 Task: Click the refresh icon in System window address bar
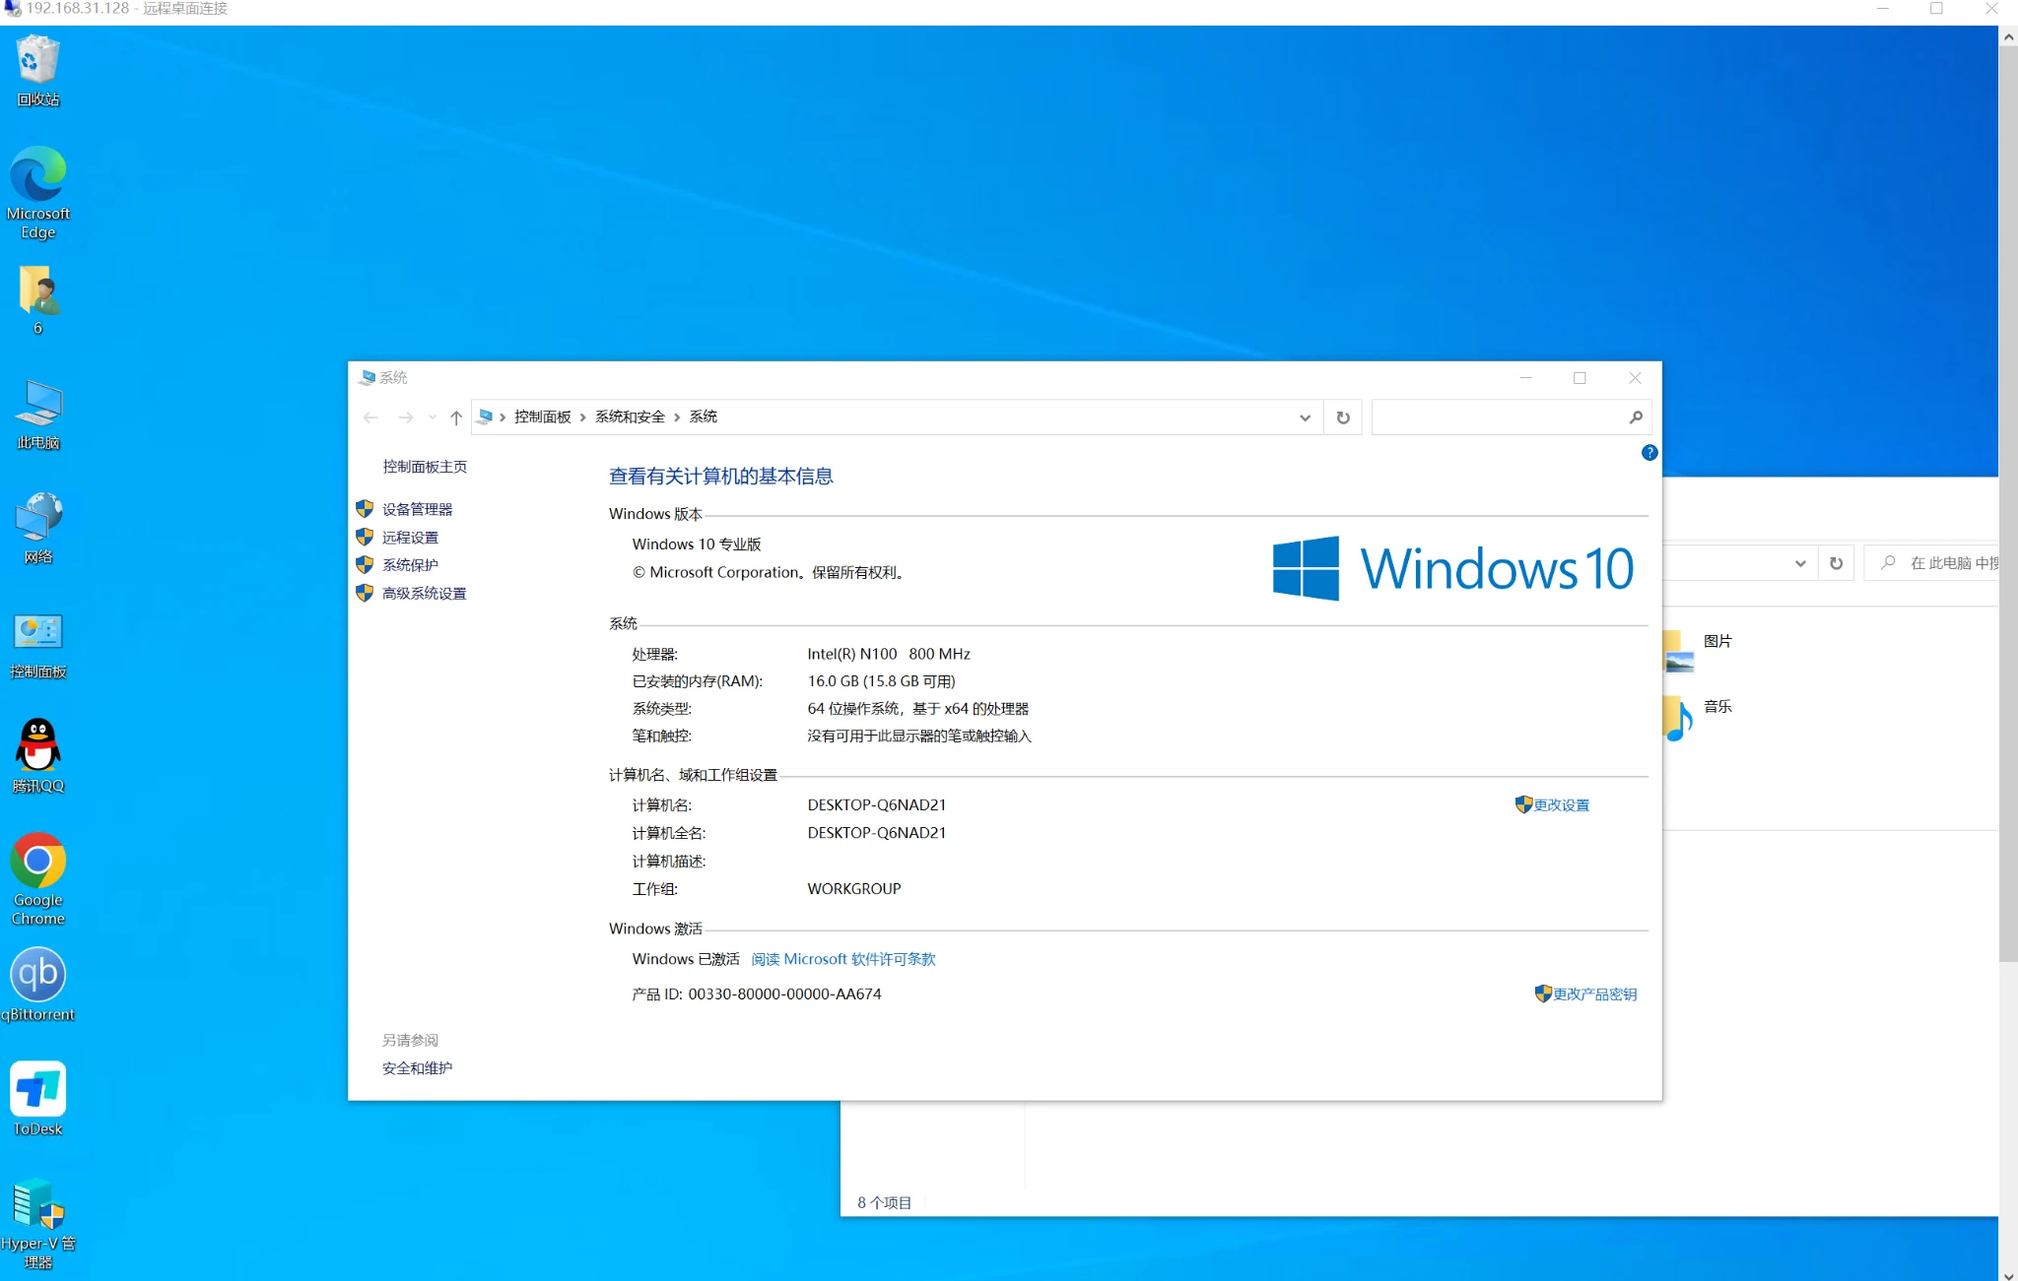coord(1343,417)
